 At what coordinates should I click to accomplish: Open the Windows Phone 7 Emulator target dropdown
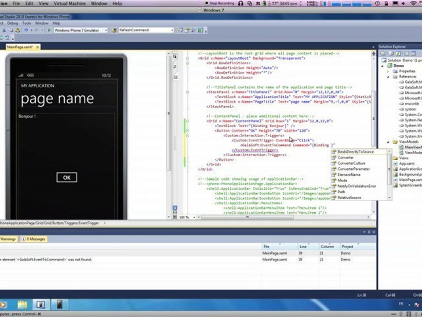106,30
